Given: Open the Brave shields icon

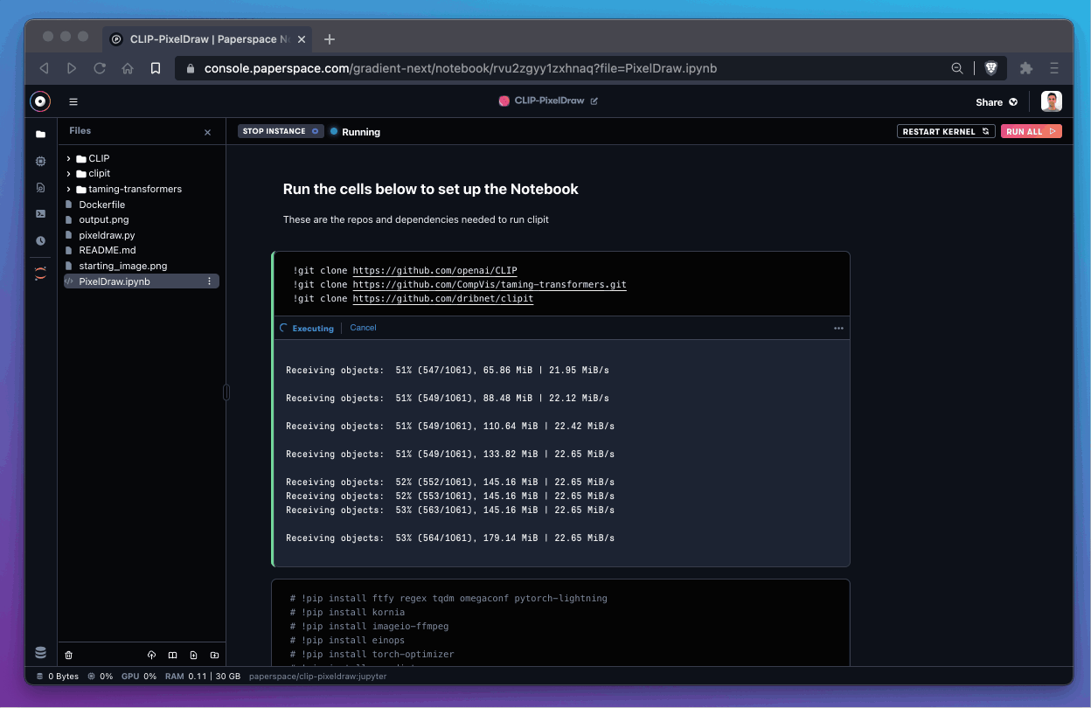Looking at the screenshot, I should pyautogui.click(x=991, y=68).
